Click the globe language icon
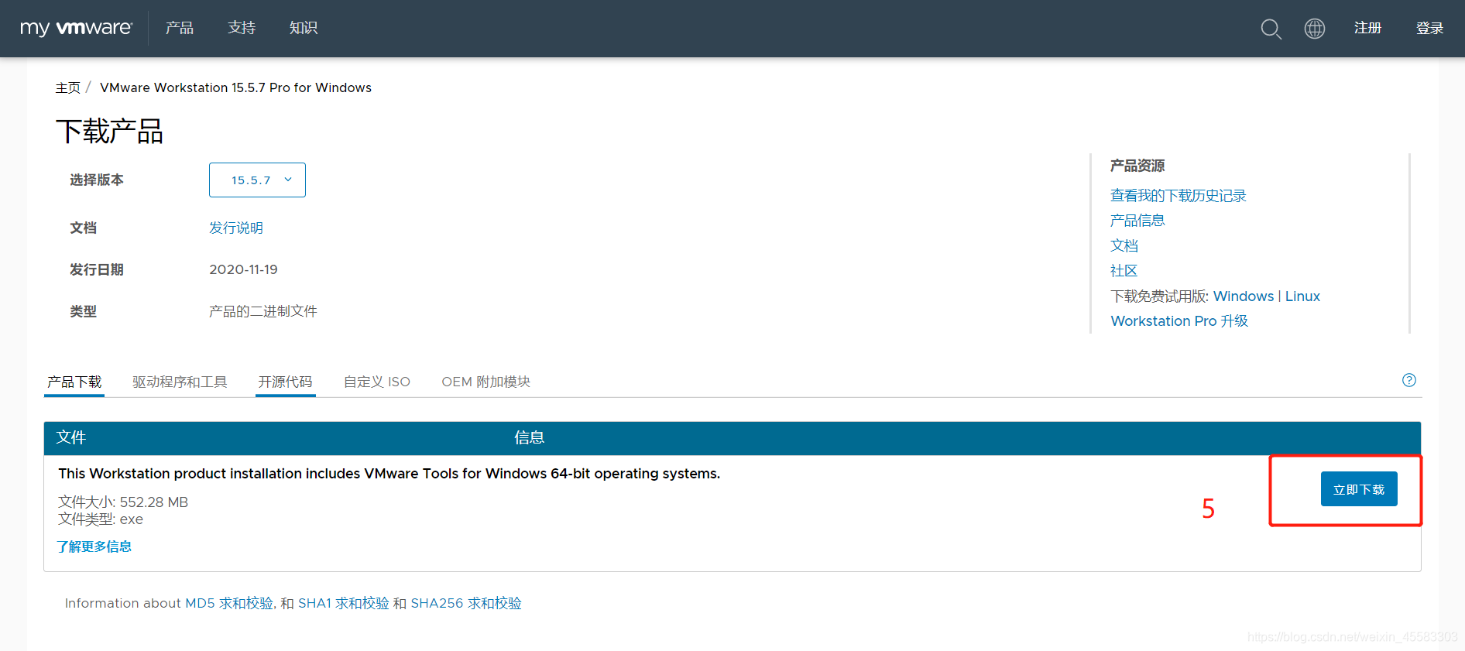This screenshot has width=1465, height=651. click(1315, 29)
